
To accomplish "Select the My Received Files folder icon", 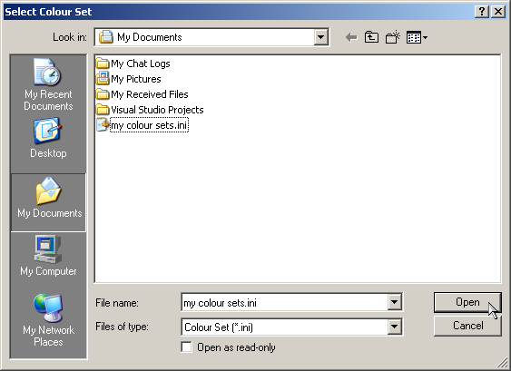I will pos(103,94).
